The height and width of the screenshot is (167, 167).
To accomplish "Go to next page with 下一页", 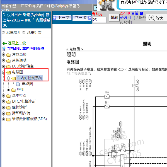I will [x=82, y=18].
